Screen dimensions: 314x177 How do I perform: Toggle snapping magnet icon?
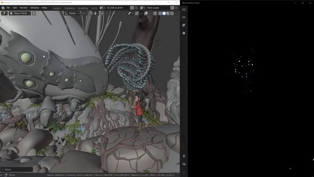click(x=91, y=13)
